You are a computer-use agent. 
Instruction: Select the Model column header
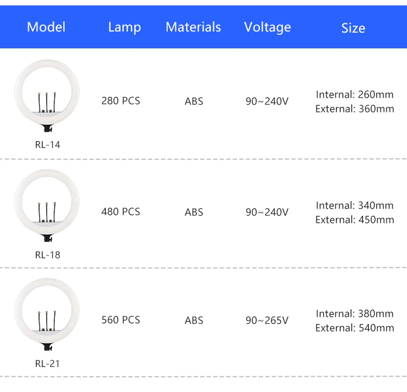tap(46, 27)
